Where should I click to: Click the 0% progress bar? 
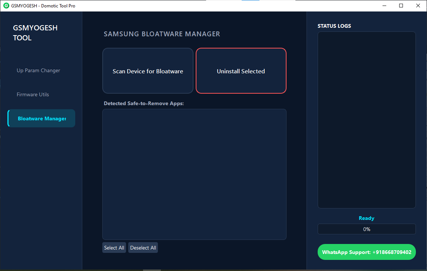tap(367, 229)
